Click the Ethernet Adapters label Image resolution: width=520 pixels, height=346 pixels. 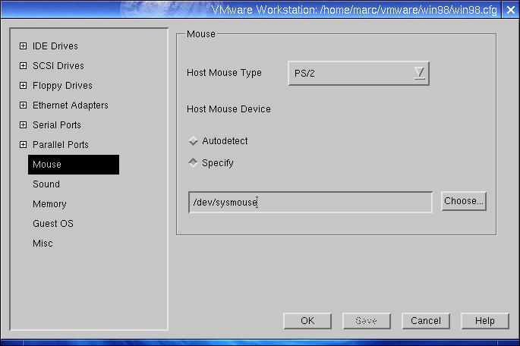pos(71,105)
